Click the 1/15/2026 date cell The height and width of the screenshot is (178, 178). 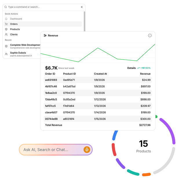pyautogui.click(x=100, y=119)
